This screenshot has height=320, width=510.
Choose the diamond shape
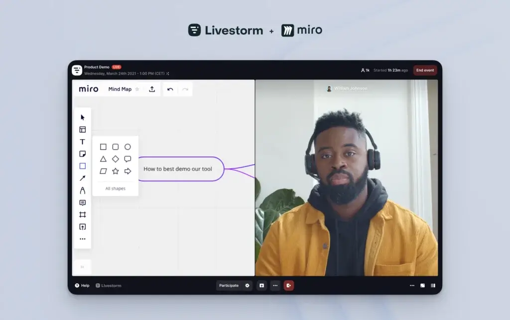[x=116, y=159]
